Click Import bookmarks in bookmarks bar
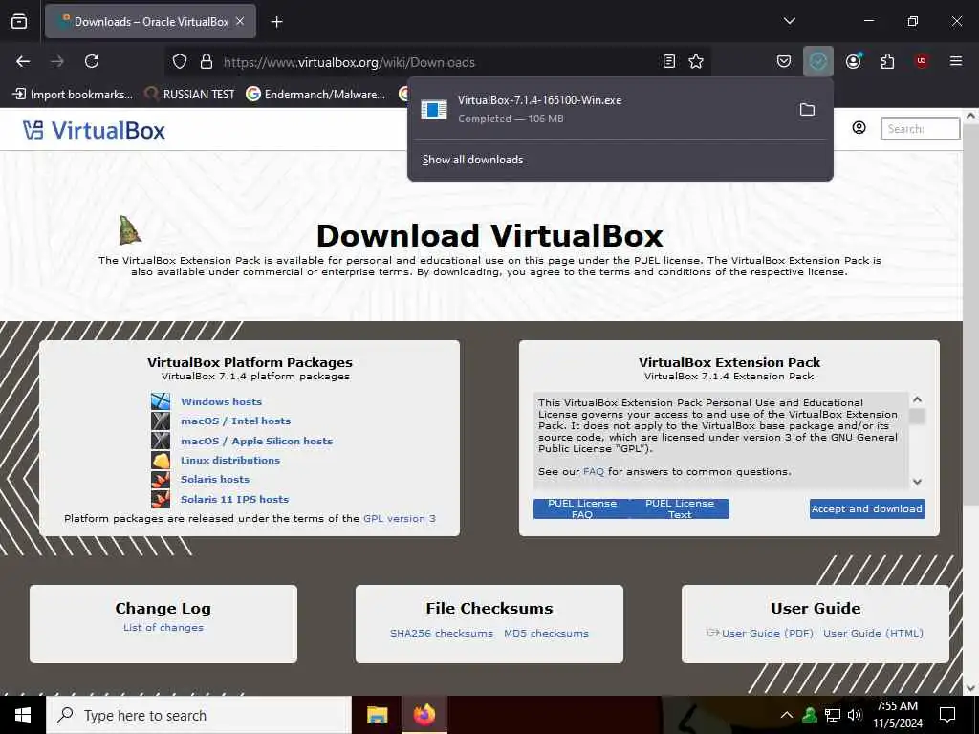The width and height of the screenshot is (979, 734). (x=73, y=95)
